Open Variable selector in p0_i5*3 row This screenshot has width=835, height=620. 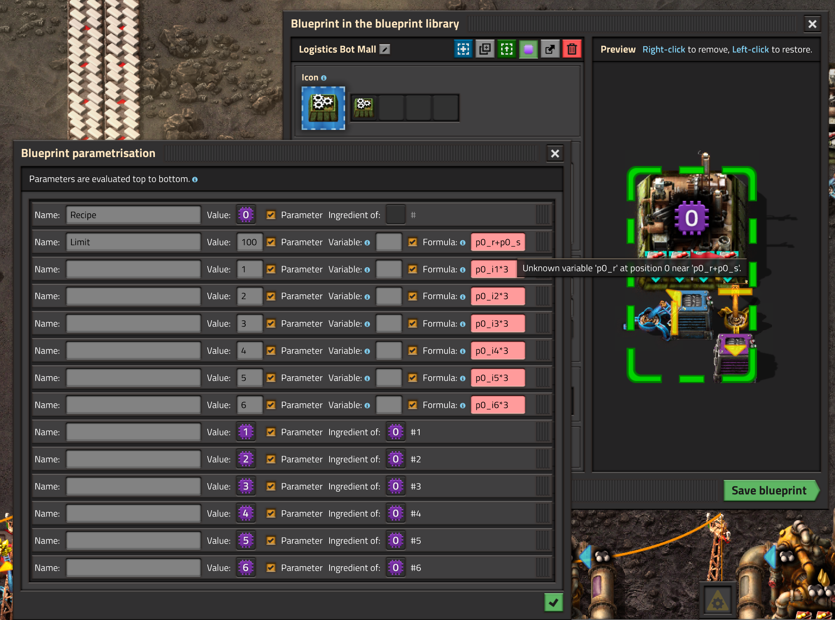(389, 378)
